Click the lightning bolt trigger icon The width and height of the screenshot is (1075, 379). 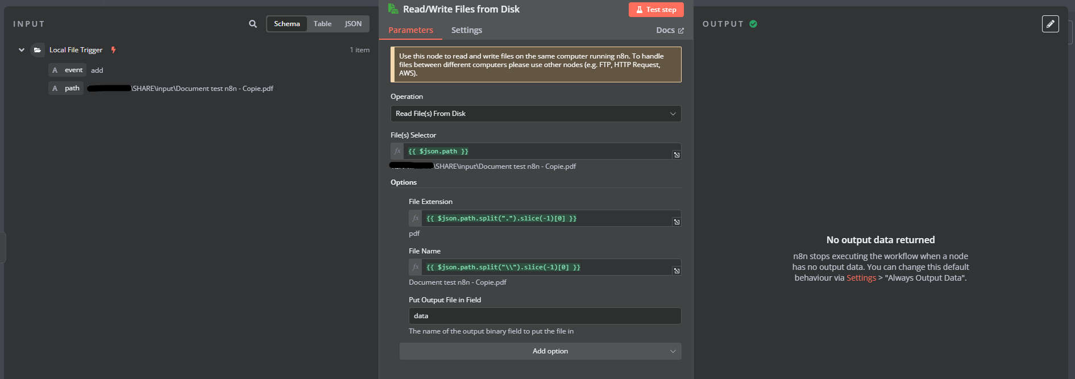113,50
